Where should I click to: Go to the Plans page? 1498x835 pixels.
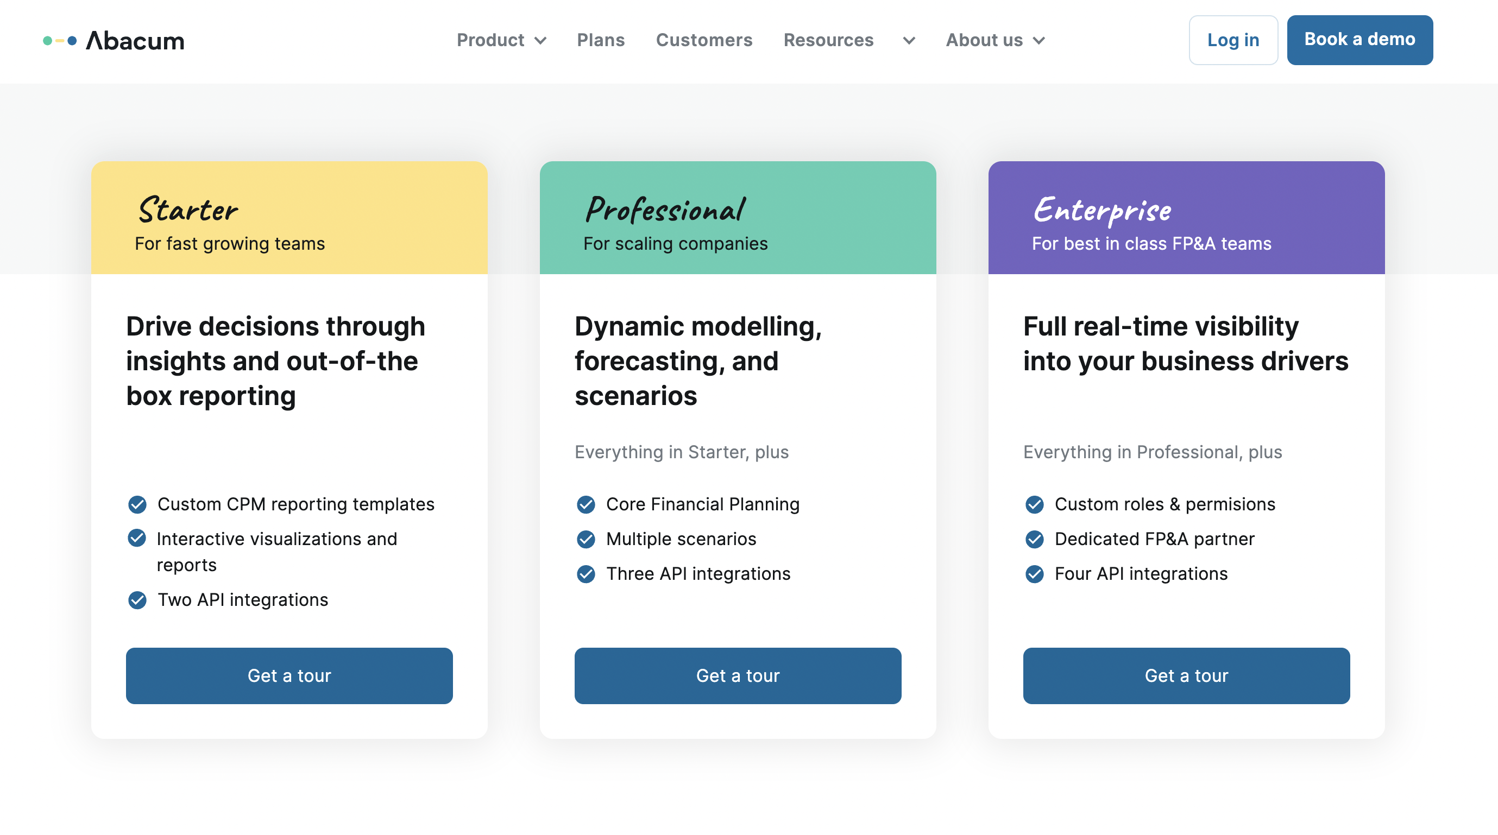click(601, 40)
